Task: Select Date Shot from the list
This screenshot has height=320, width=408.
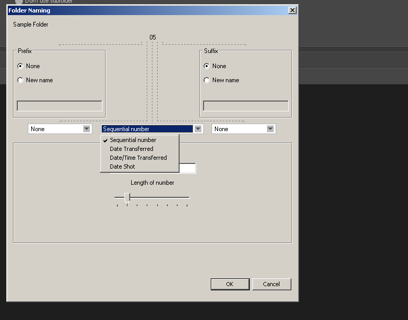Action: (139, 167)
